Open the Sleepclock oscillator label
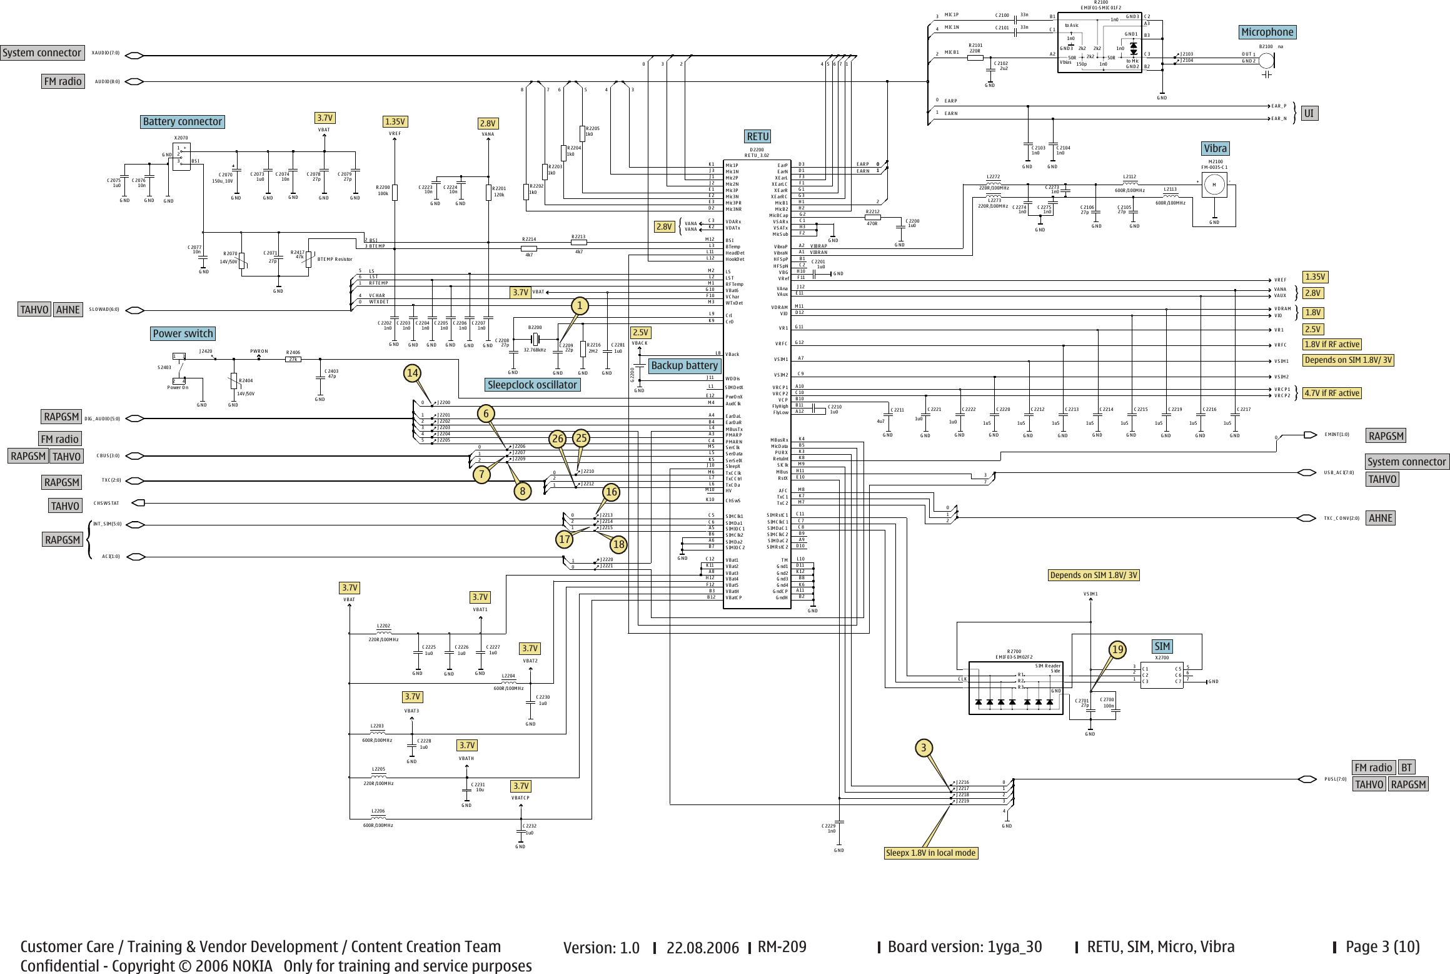The width and height of the screenshot is (1450, 974). [x=533, y=385]
